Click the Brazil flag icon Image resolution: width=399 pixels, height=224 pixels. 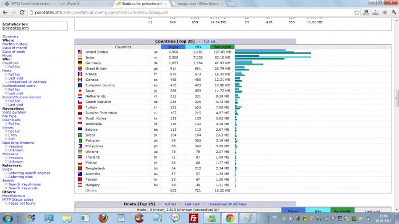click(80, 135)
